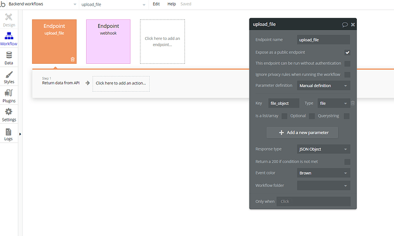Open the Styles tab in sidebar
The image size is (394, 236).
(9, 77)
